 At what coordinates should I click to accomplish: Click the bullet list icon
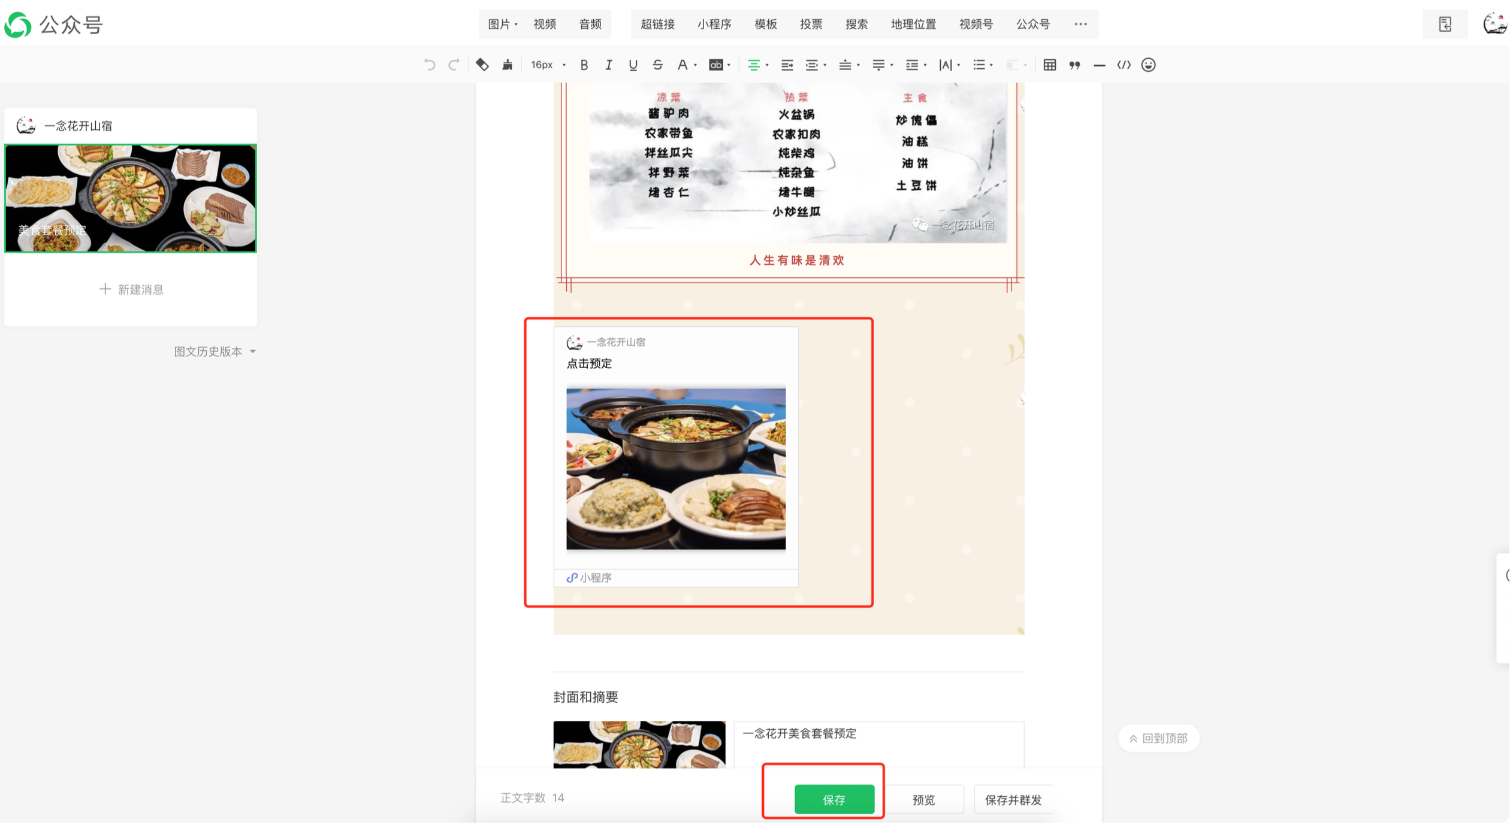979,65
